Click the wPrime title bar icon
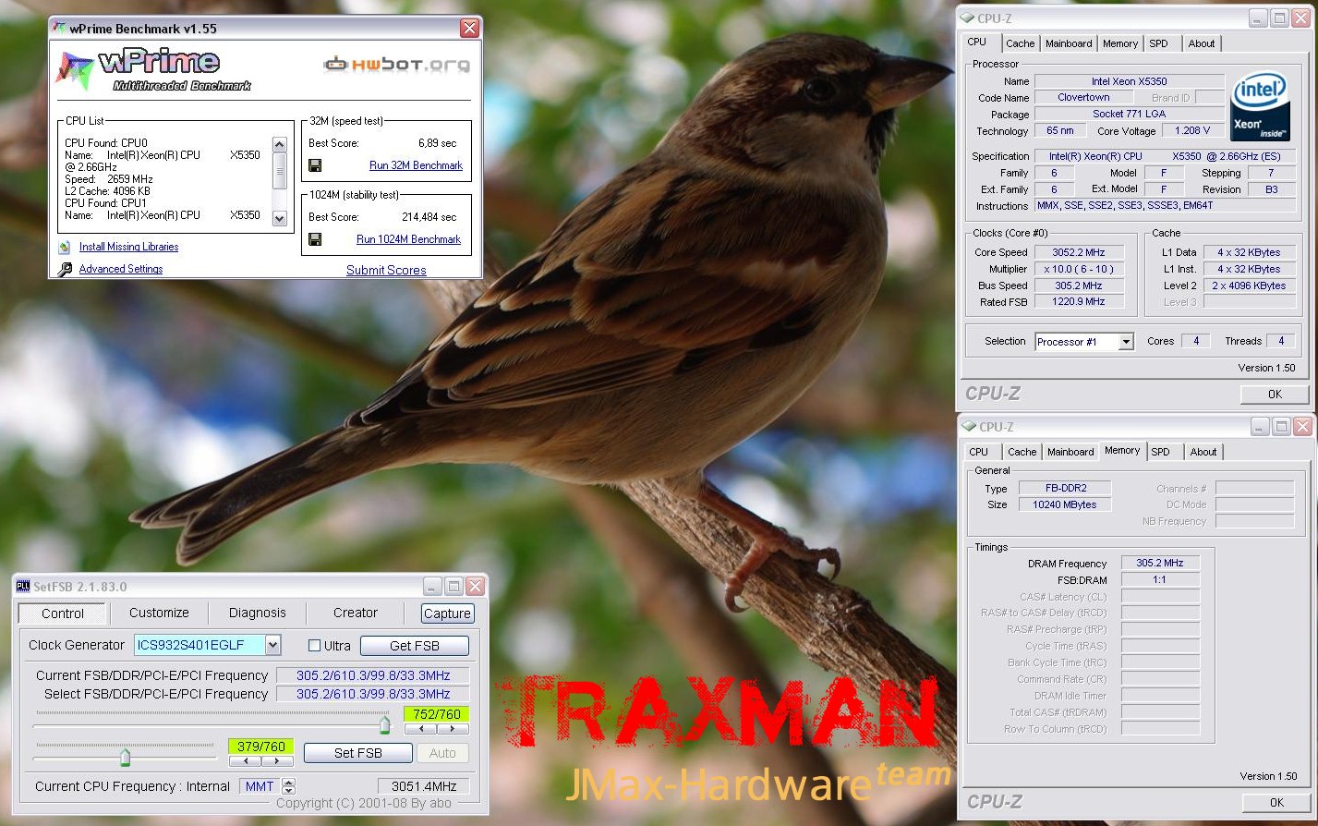The height and width of the screenshot is (826, 1318). (x=59, y=29)
